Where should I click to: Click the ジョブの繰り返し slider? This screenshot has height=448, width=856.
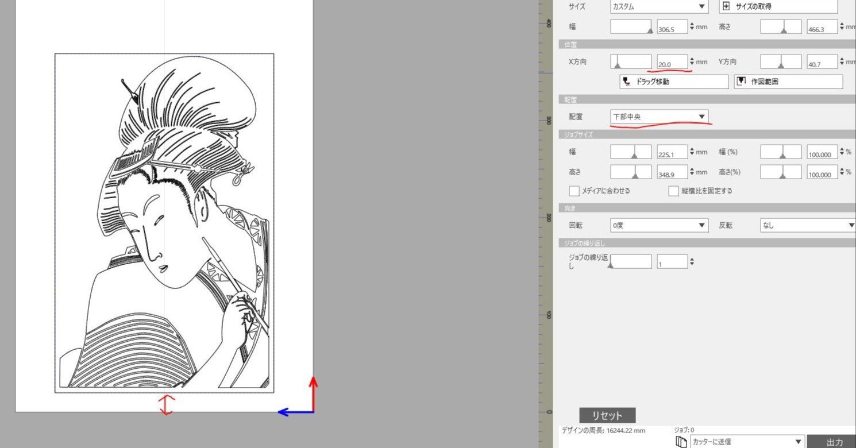pyautogui.click(x=631, y=261)
